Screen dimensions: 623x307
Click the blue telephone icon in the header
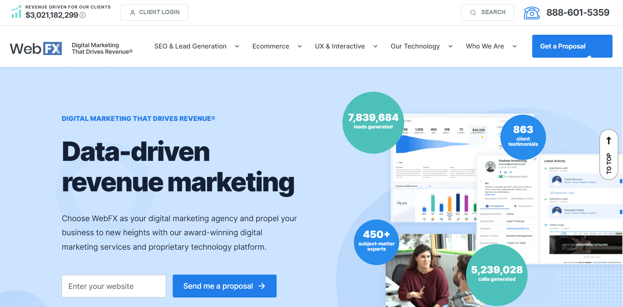532,12
